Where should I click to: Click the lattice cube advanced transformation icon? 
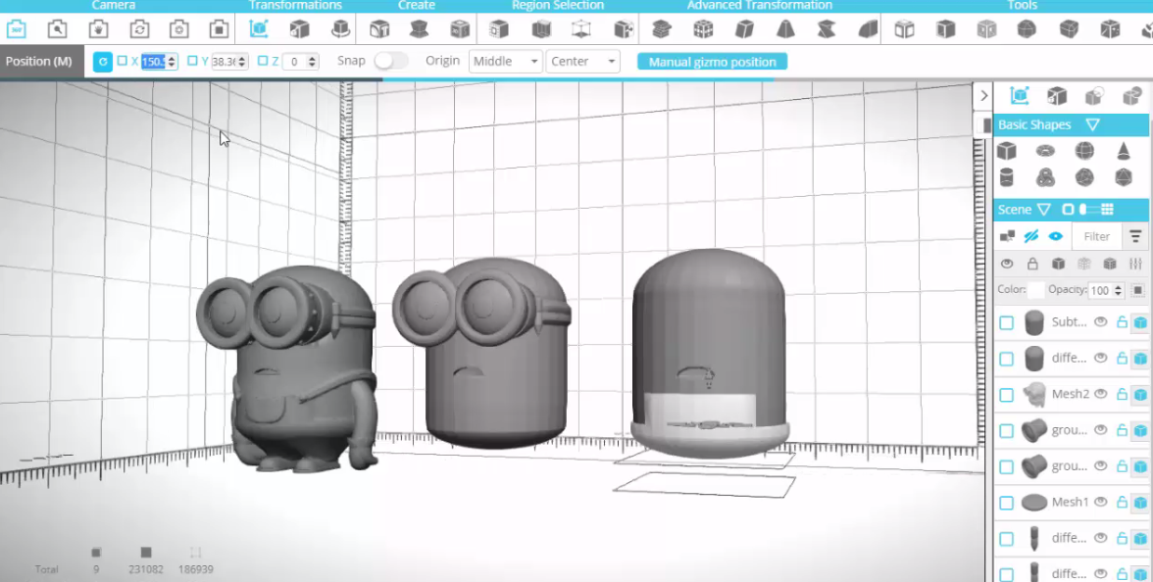tap(703, 29)
